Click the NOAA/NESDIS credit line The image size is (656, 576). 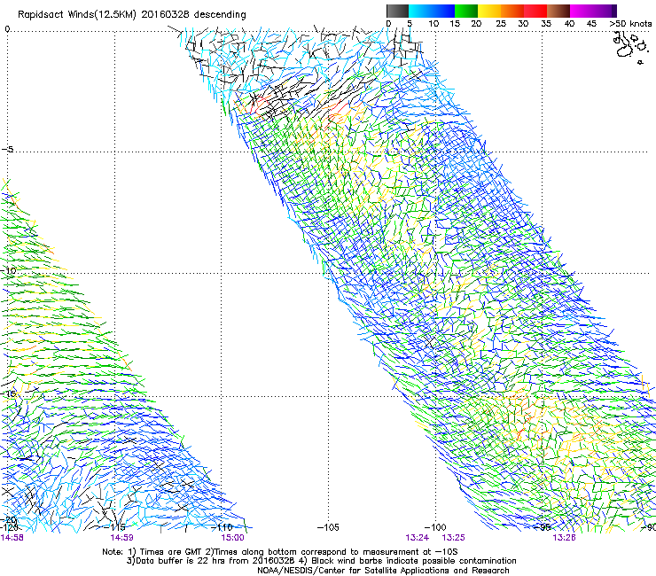click(x=383, y=571)
